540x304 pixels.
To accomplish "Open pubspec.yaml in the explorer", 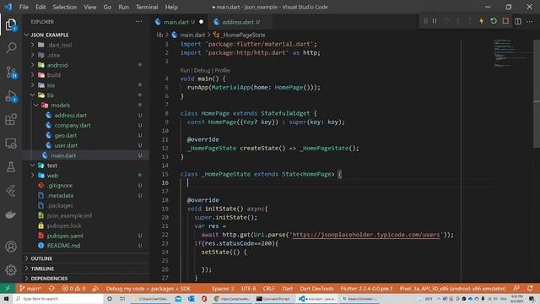I will (x=65, y=236).
